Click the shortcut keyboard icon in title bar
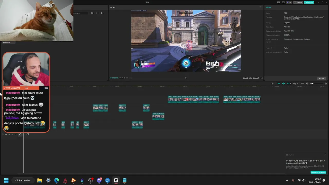 click(x=283, y=2)
